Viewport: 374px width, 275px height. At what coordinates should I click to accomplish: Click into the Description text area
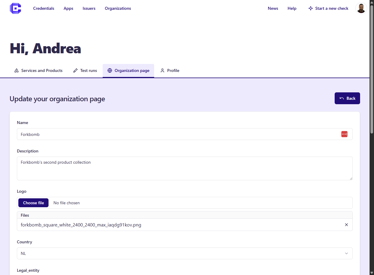click(x=185, y=168)
